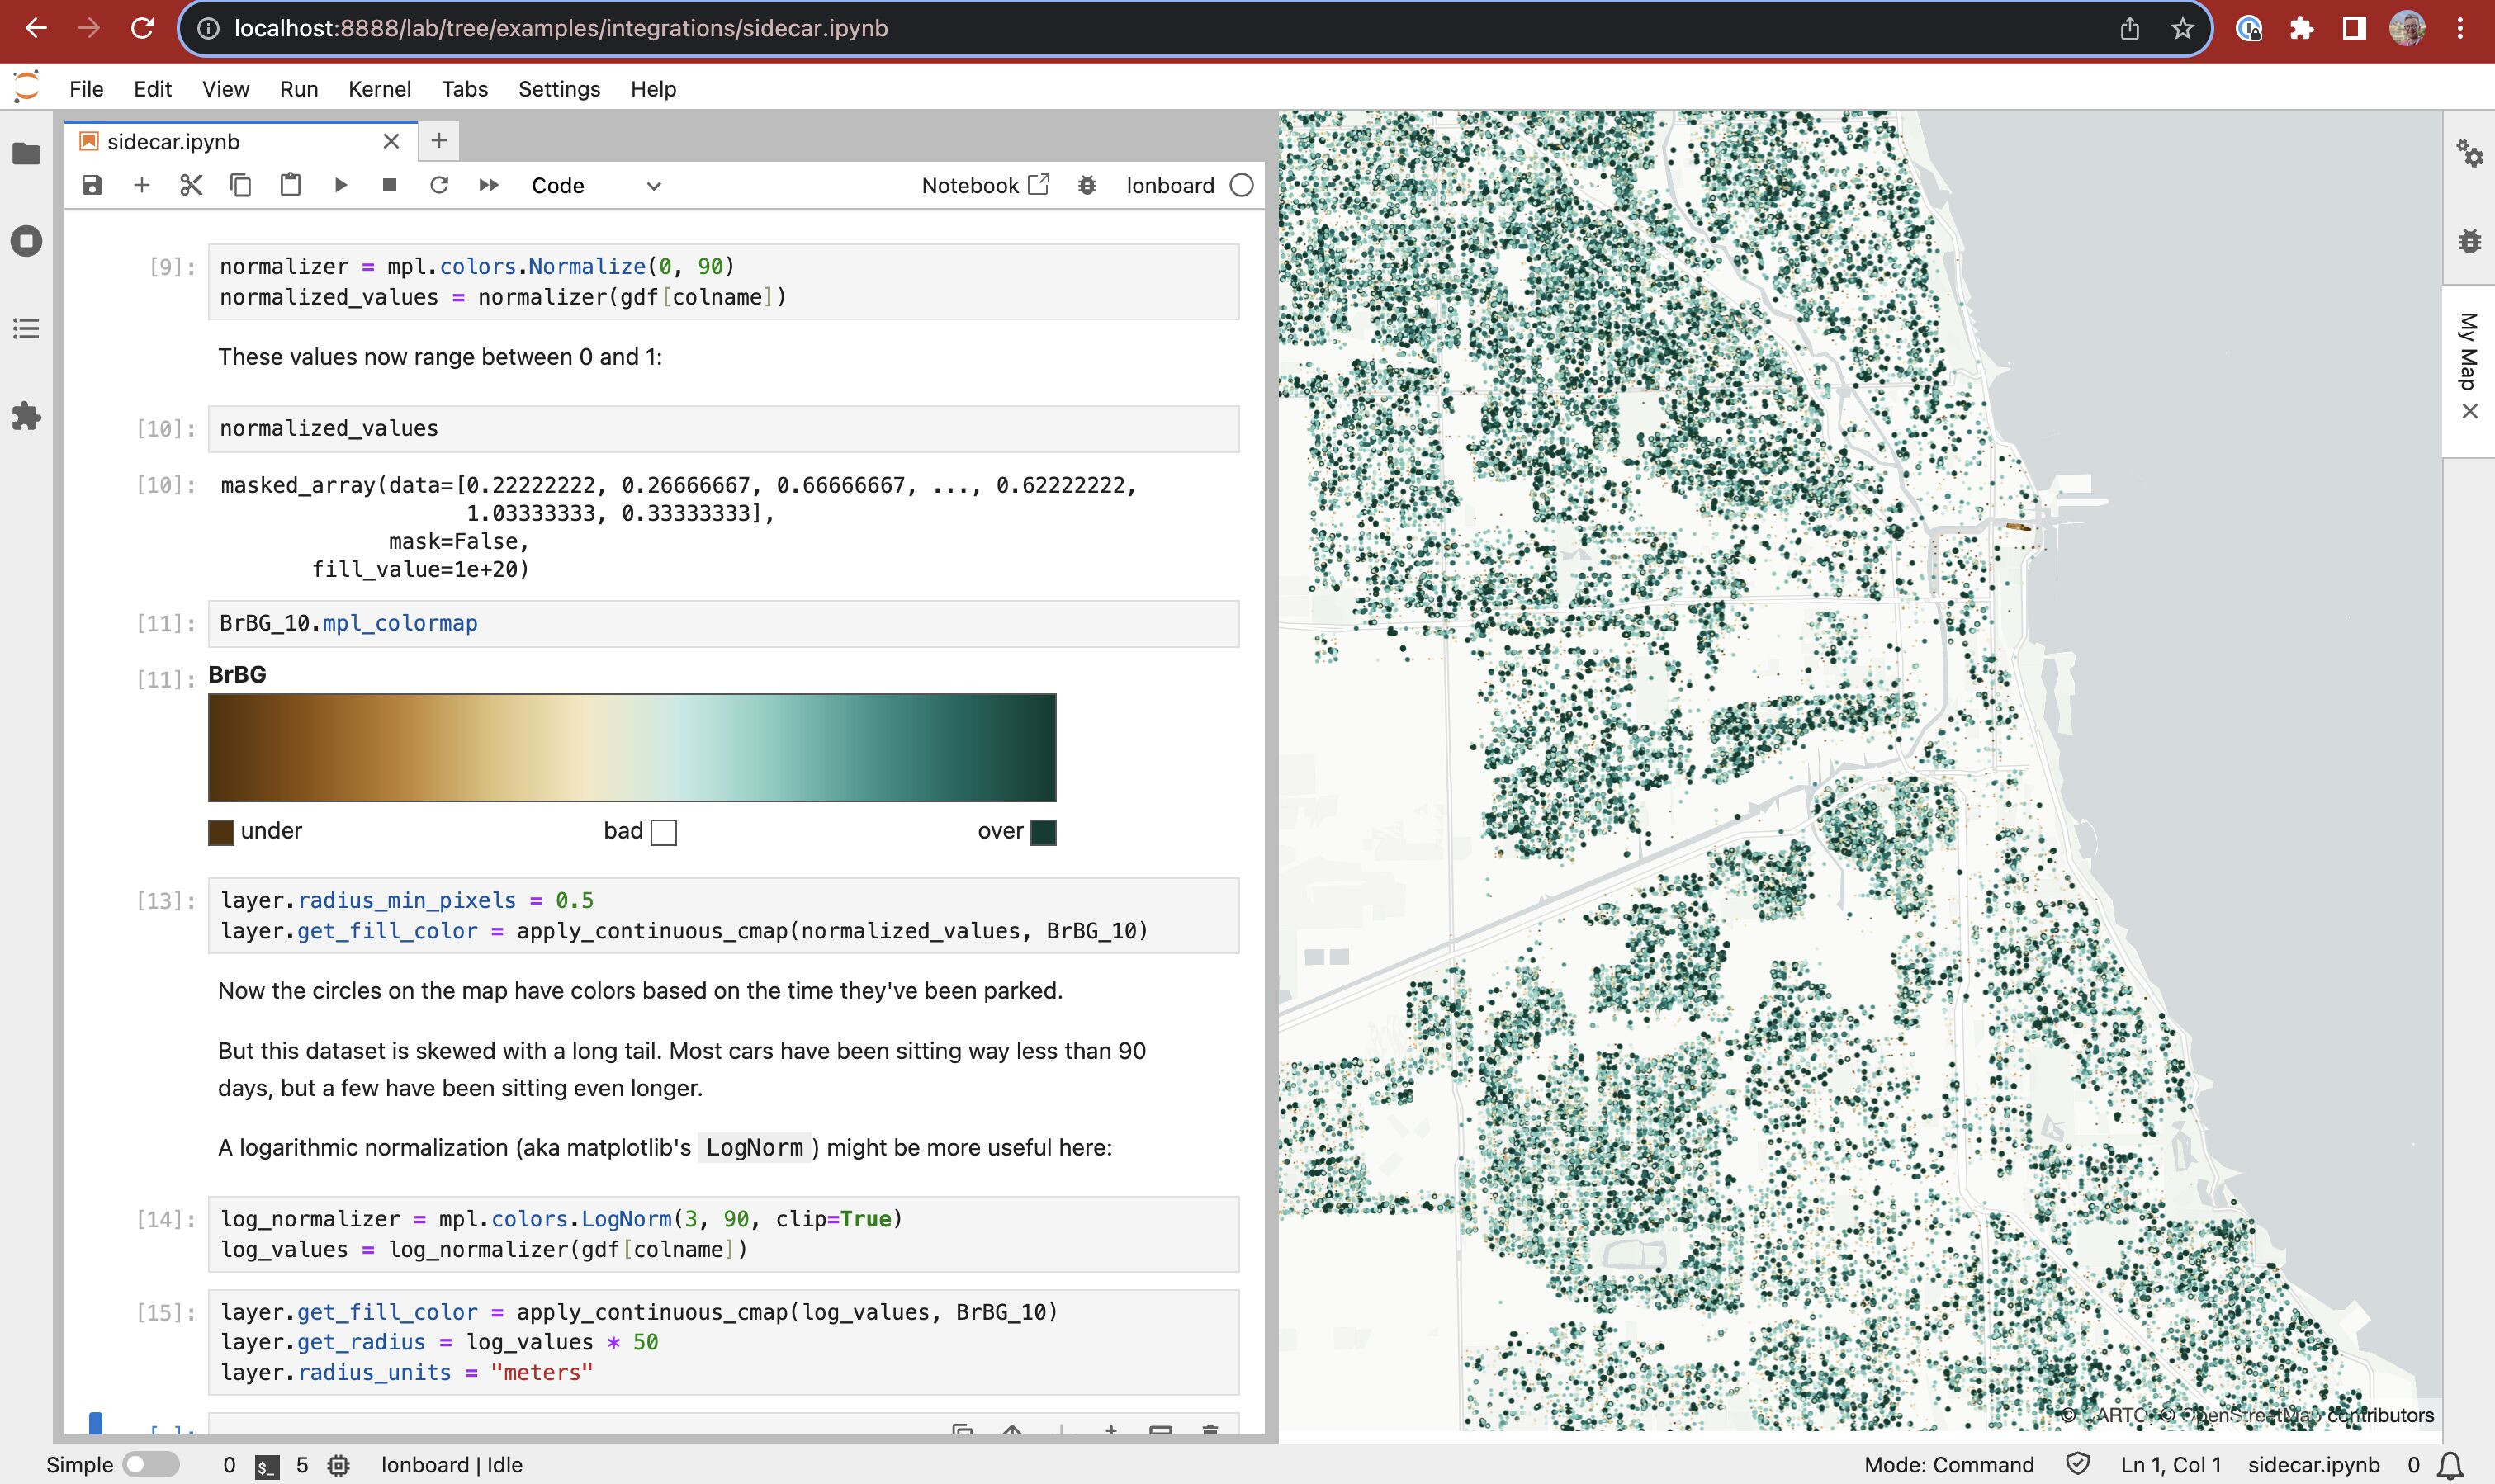Screen dimensions: 2495x1484
Task: Open a new launcher tab with plus
Action: coord(438,141)
